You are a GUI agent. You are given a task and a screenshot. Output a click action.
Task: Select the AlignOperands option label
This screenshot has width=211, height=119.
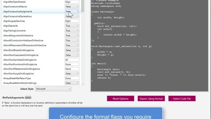11,26
